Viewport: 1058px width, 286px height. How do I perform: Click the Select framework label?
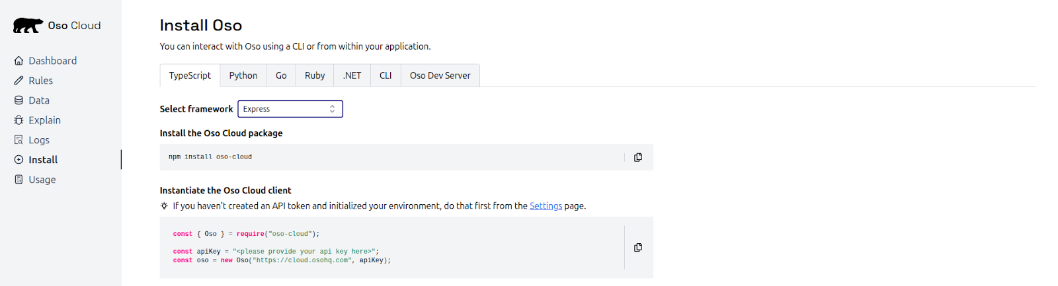click(196, 109)
